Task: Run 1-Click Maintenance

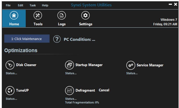Action: 27,39
